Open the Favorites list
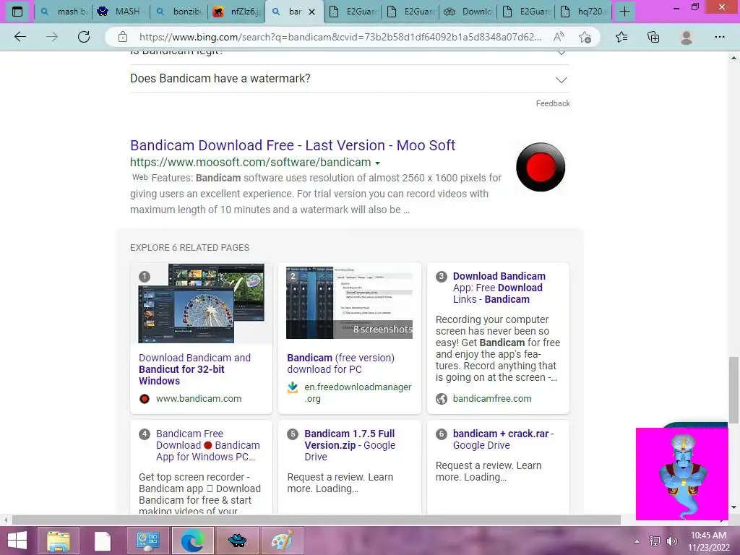This screenshot has height=555, width=740. (621, 37)
